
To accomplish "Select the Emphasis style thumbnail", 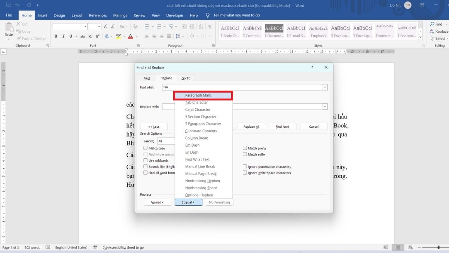I will [318, 31].
